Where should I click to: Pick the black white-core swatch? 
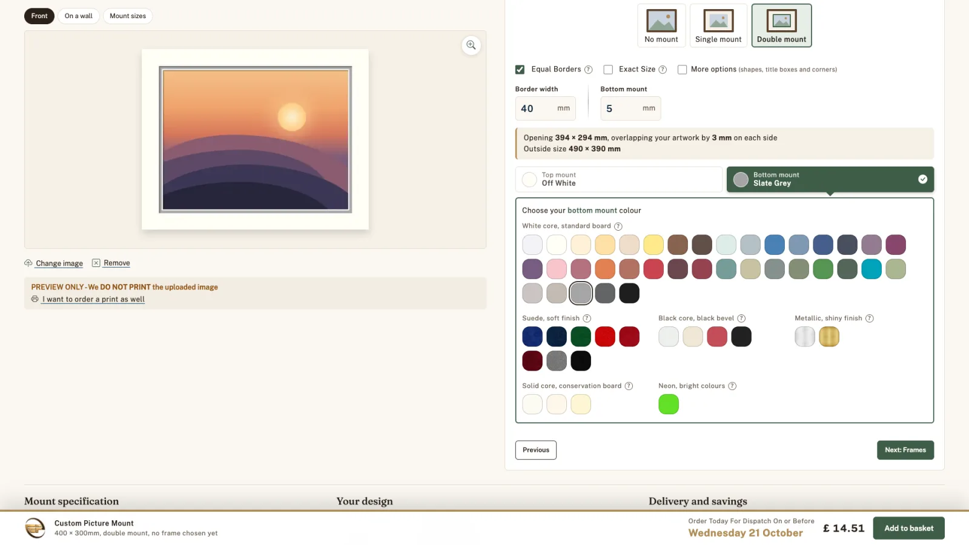point(629,293)
